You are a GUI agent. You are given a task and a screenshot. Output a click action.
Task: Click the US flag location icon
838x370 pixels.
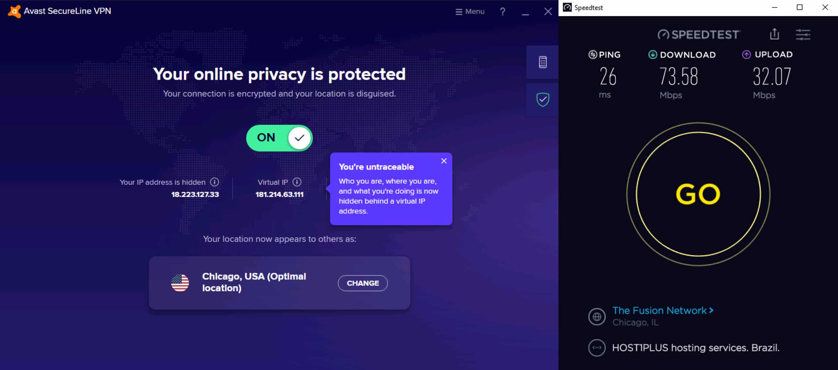pos(180,283)
